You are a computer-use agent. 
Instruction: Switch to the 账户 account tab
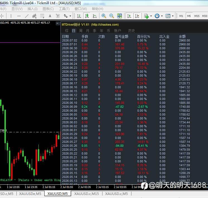pos(118,31)
